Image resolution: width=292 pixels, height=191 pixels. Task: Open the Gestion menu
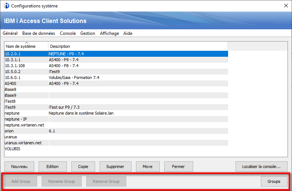click(x=88, y=33)
